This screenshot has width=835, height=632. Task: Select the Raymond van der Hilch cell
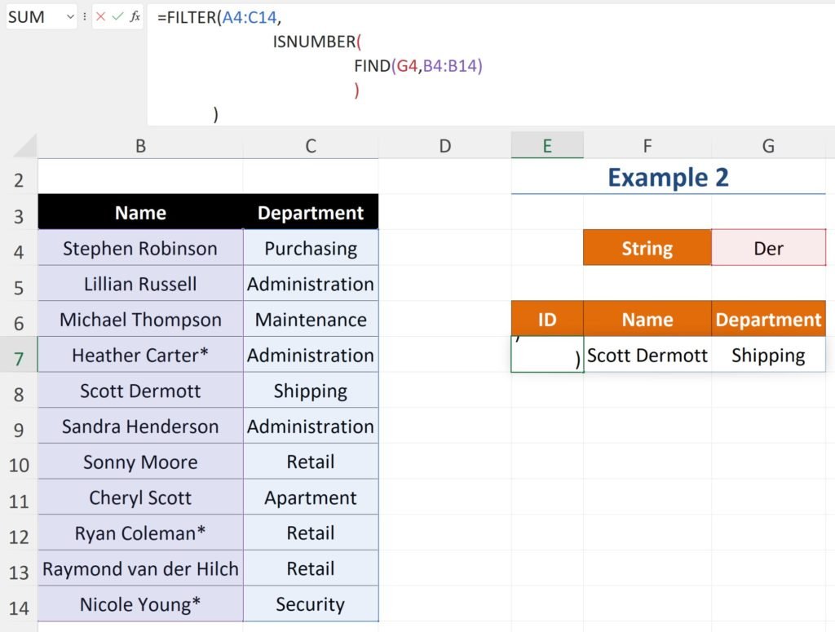[x=140, y=569]
